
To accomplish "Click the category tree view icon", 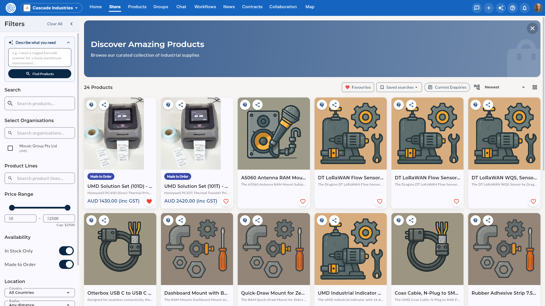I will pos(477,87).
